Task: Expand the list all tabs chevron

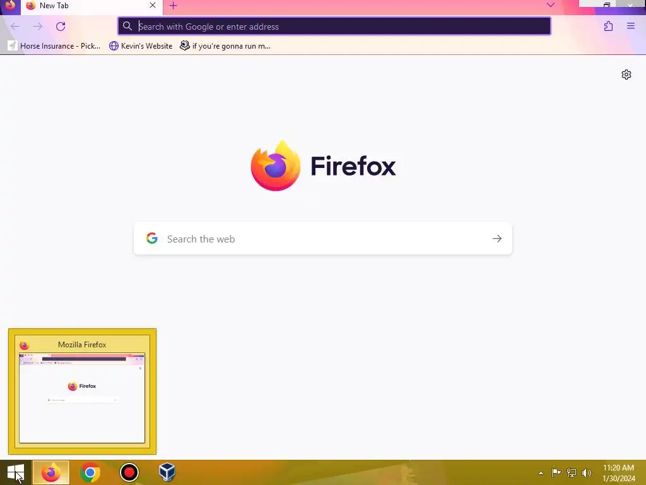Action: coord(550,5)
